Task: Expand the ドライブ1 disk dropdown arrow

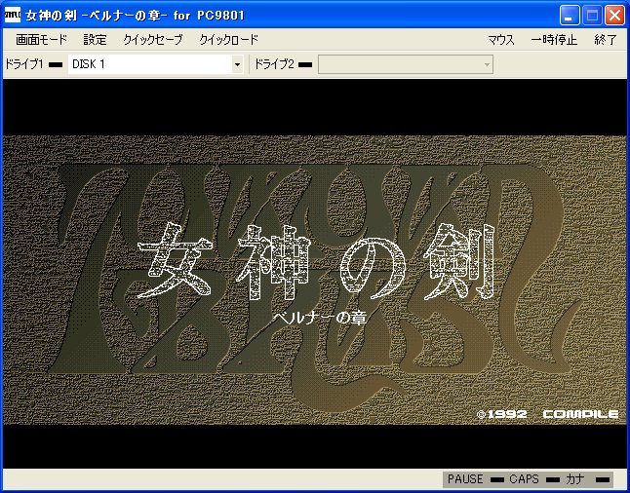Action: 237,64
